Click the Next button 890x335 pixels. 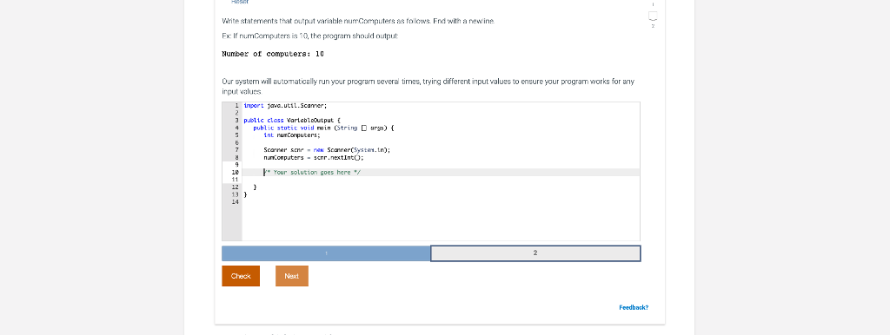tap(292, 276)
